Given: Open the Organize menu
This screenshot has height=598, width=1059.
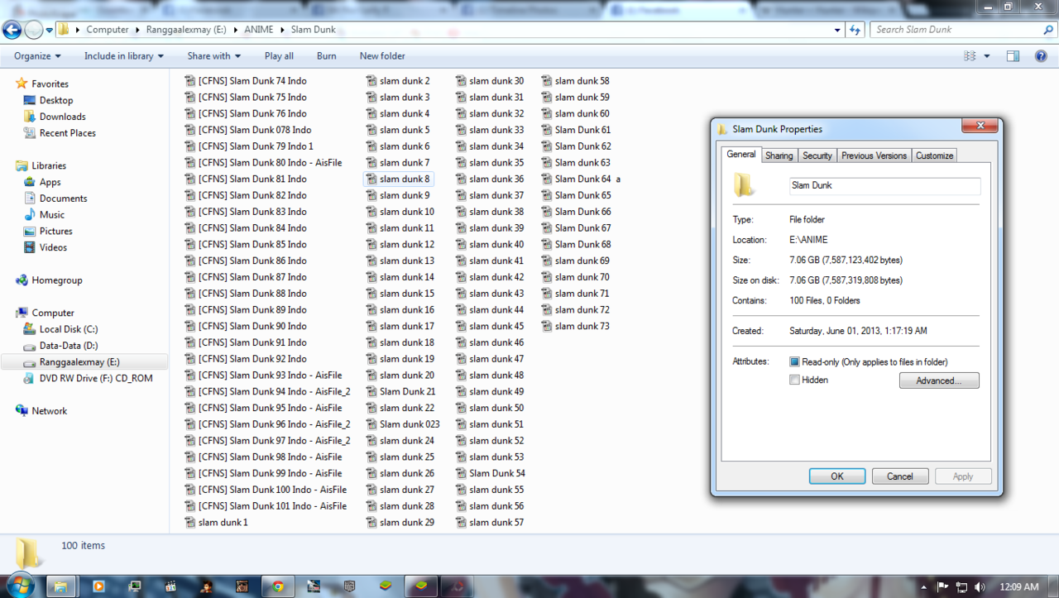Looking at the screenshot, I should tap(37, 56).
